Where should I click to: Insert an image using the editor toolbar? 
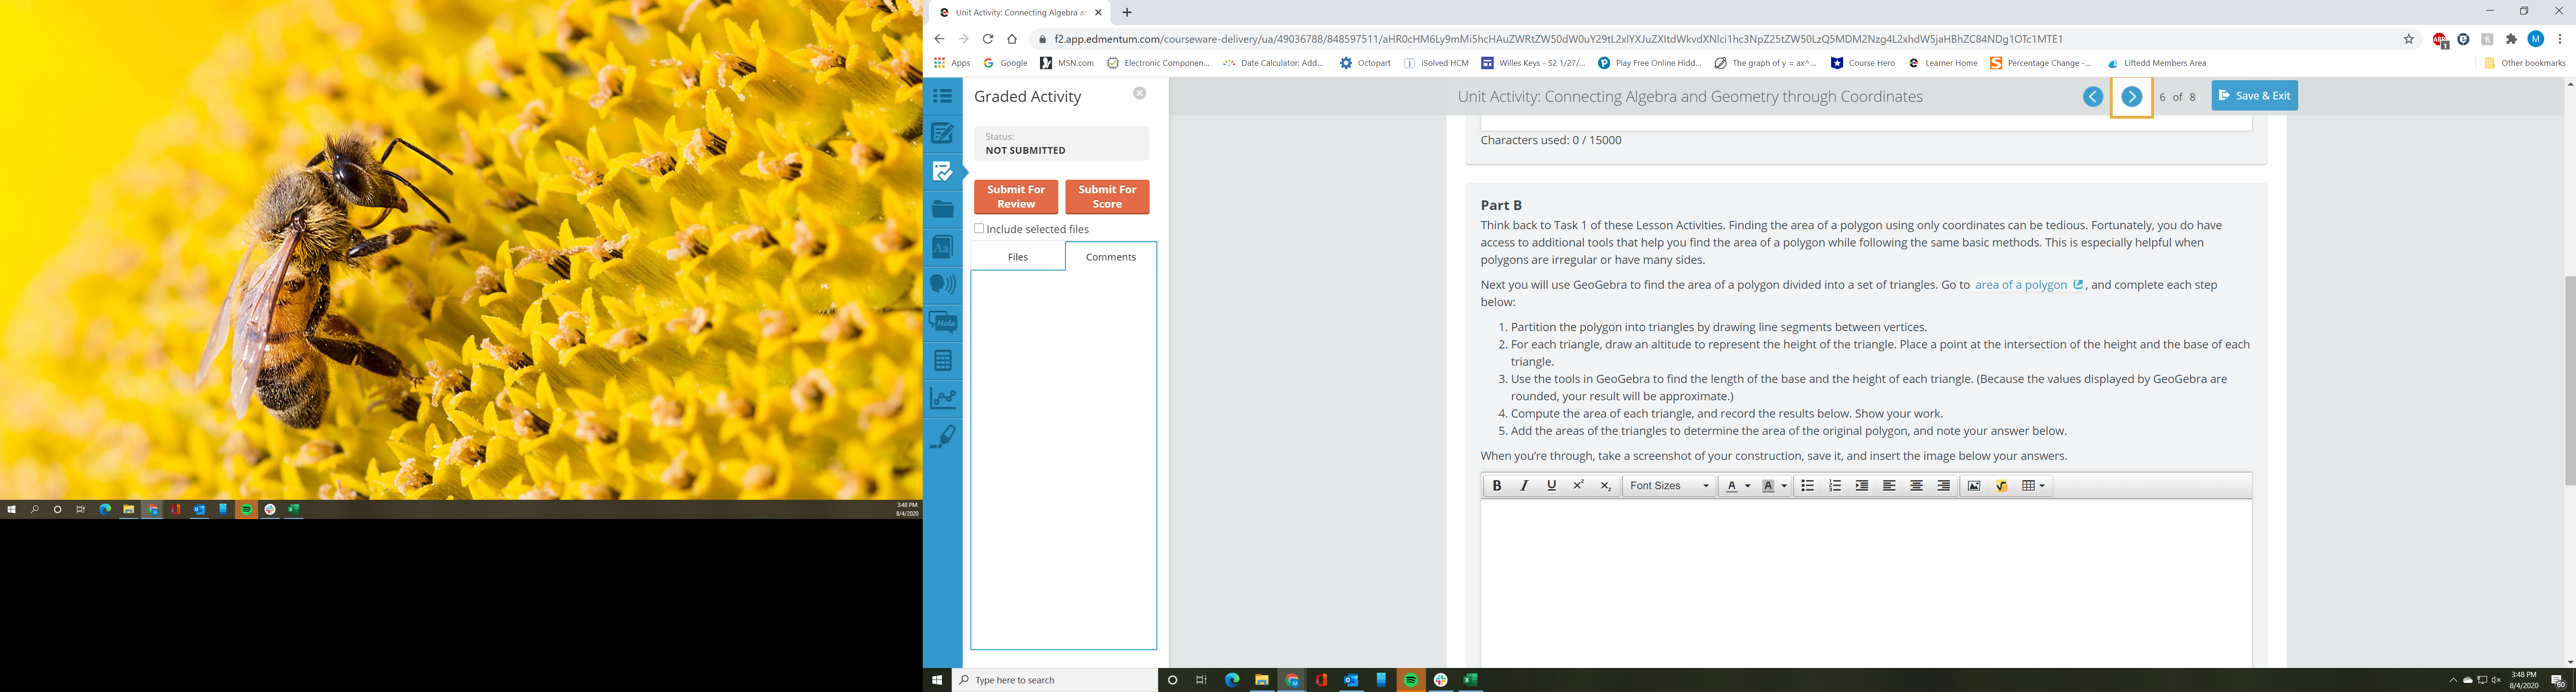[1973, 486]
